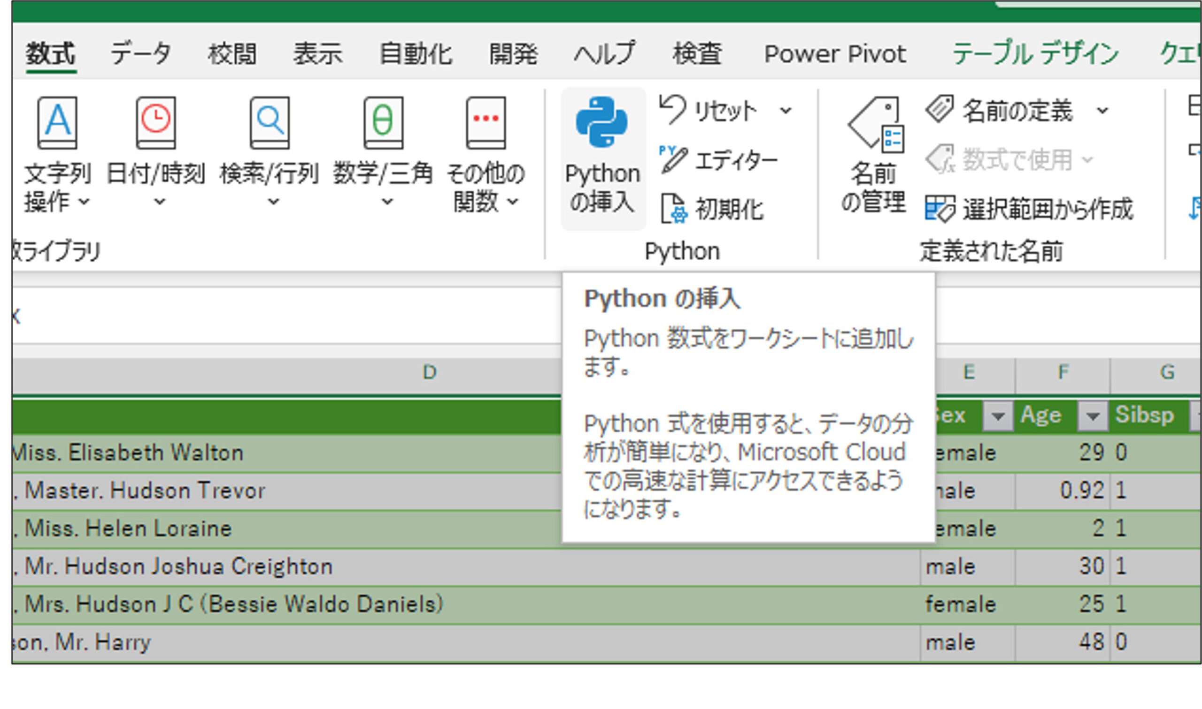Open the 日付/時刻 functions book icon
This screenshot has height=709, width=1202.
(x=155, y=123)
